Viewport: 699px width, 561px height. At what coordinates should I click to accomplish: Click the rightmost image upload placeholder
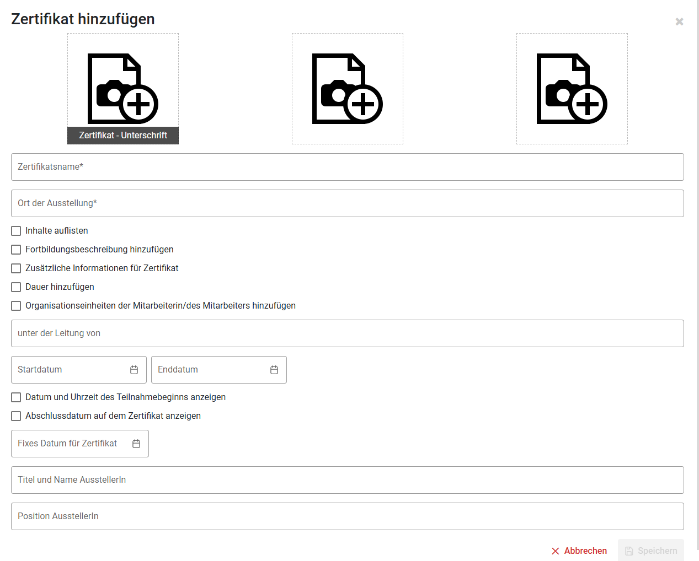pyautogui.click(x=572, y=89)
